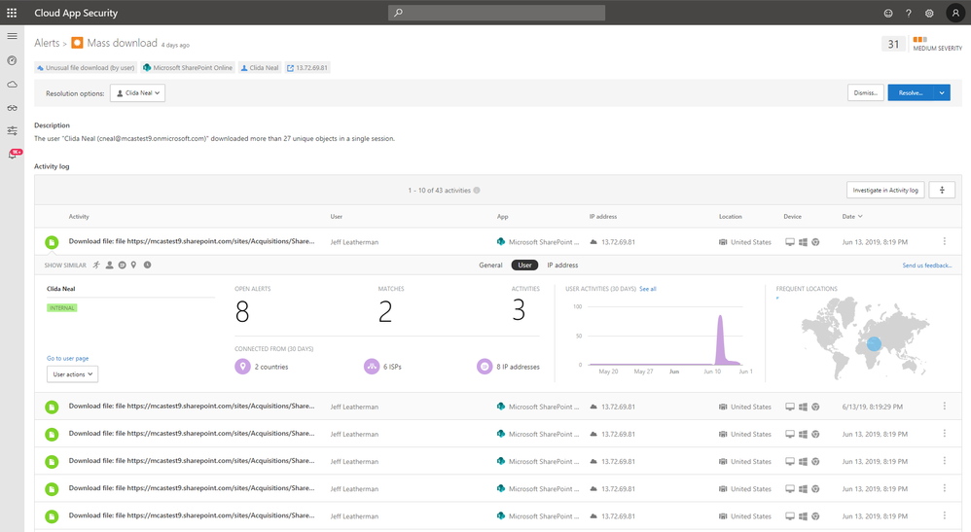This screenshot has height=532, width=971.
Task: Expand the Resolve button dropdown arrow
Action: point(941,93)
